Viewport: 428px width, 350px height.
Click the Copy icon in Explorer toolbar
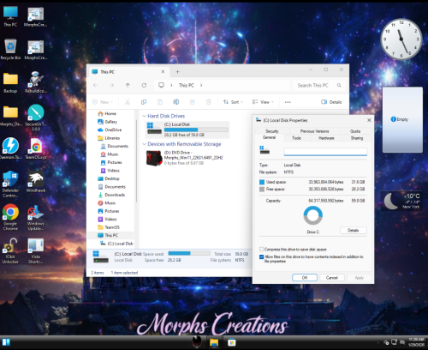pyautogui.click(x=144, y=102)
